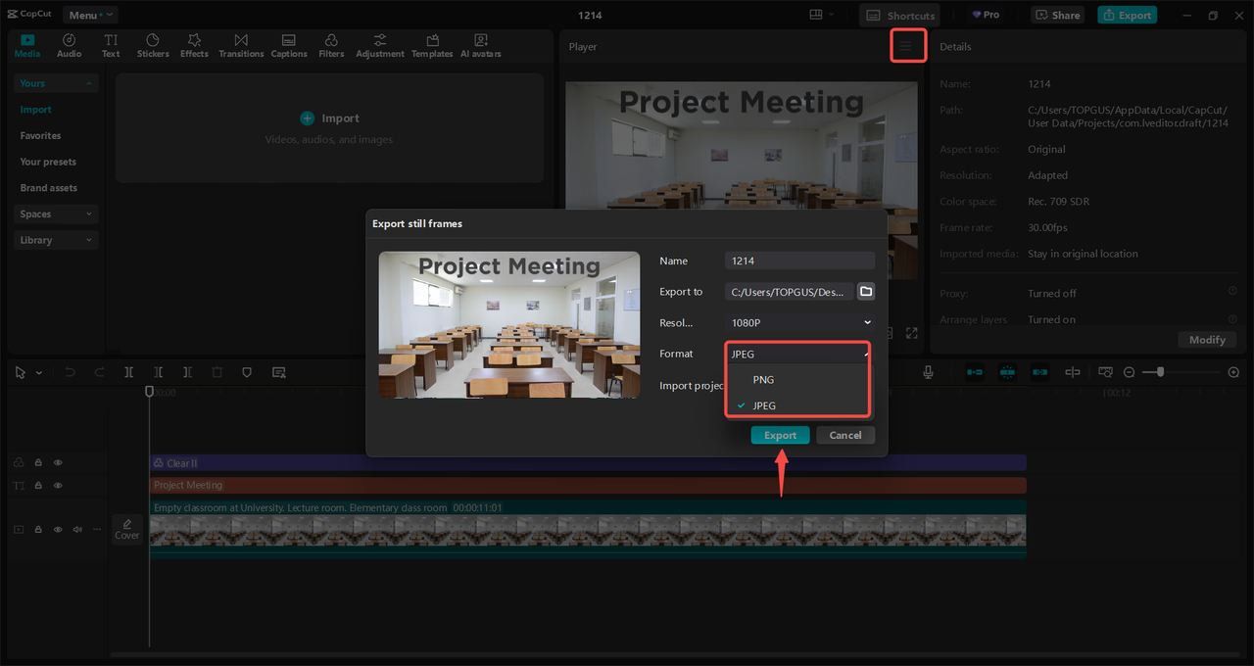Select the Project Meeting text clip

(588, 485)
